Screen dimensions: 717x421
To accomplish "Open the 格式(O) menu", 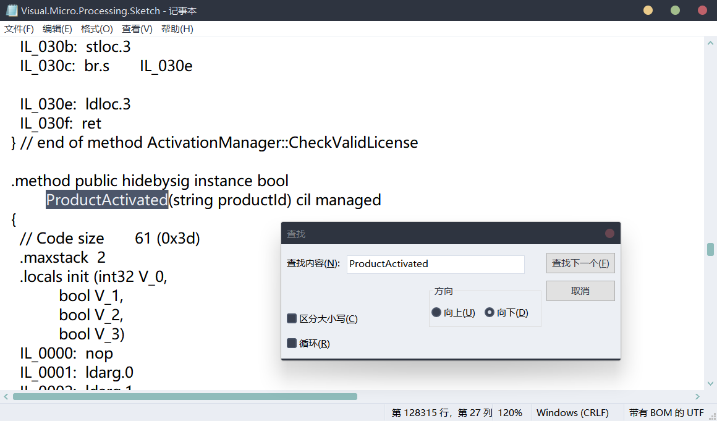I will pyautogui.click(x=96, y=28).
